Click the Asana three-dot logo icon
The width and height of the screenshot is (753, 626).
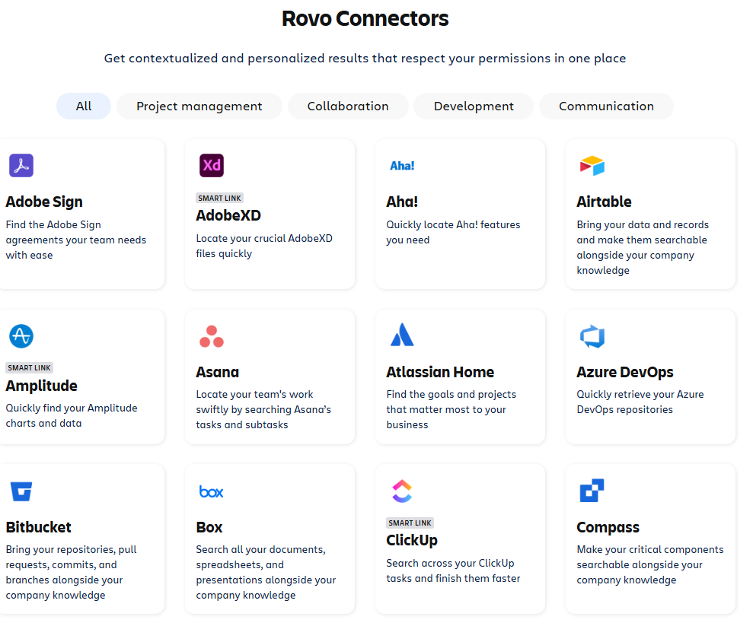click(212, 336)
